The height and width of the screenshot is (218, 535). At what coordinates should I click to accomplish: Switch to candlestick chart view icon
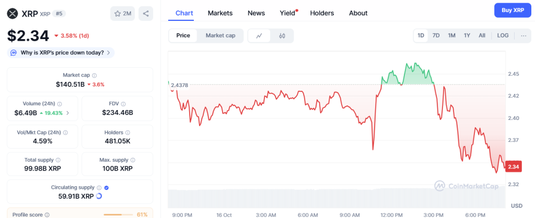coord(282,35)
